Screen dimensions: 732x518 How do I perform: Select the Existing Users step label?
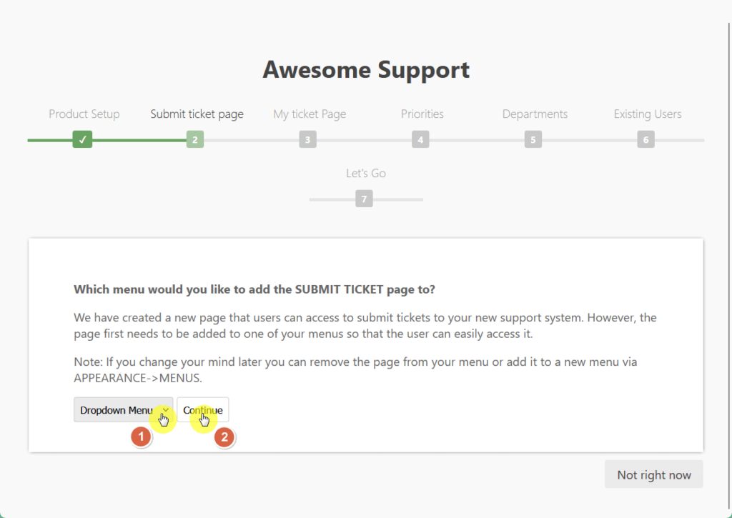pyautogui.click(x=648, y=114)
